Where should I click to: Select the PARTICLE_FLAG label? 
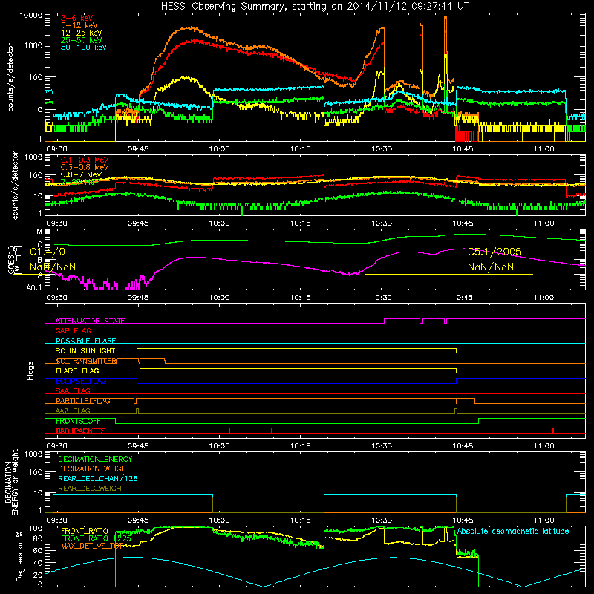pos(83,401)
